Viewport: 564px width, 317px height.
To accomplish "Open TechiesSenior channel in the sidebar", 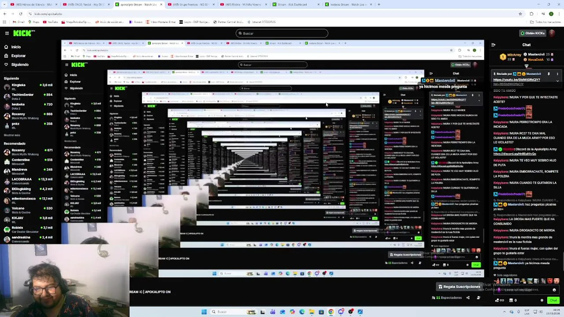I will pos(28,96).
